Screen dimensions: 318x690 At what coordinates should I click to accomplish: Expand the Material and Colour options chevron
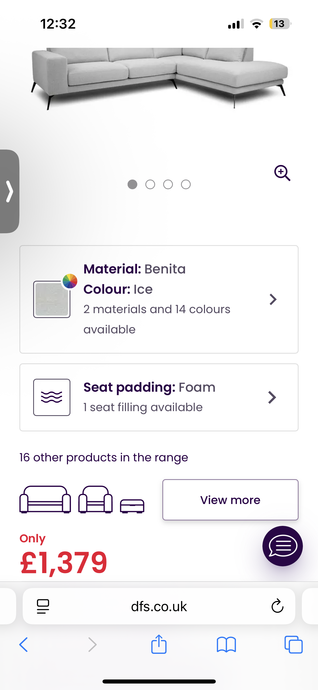click(x=273, y=299)
